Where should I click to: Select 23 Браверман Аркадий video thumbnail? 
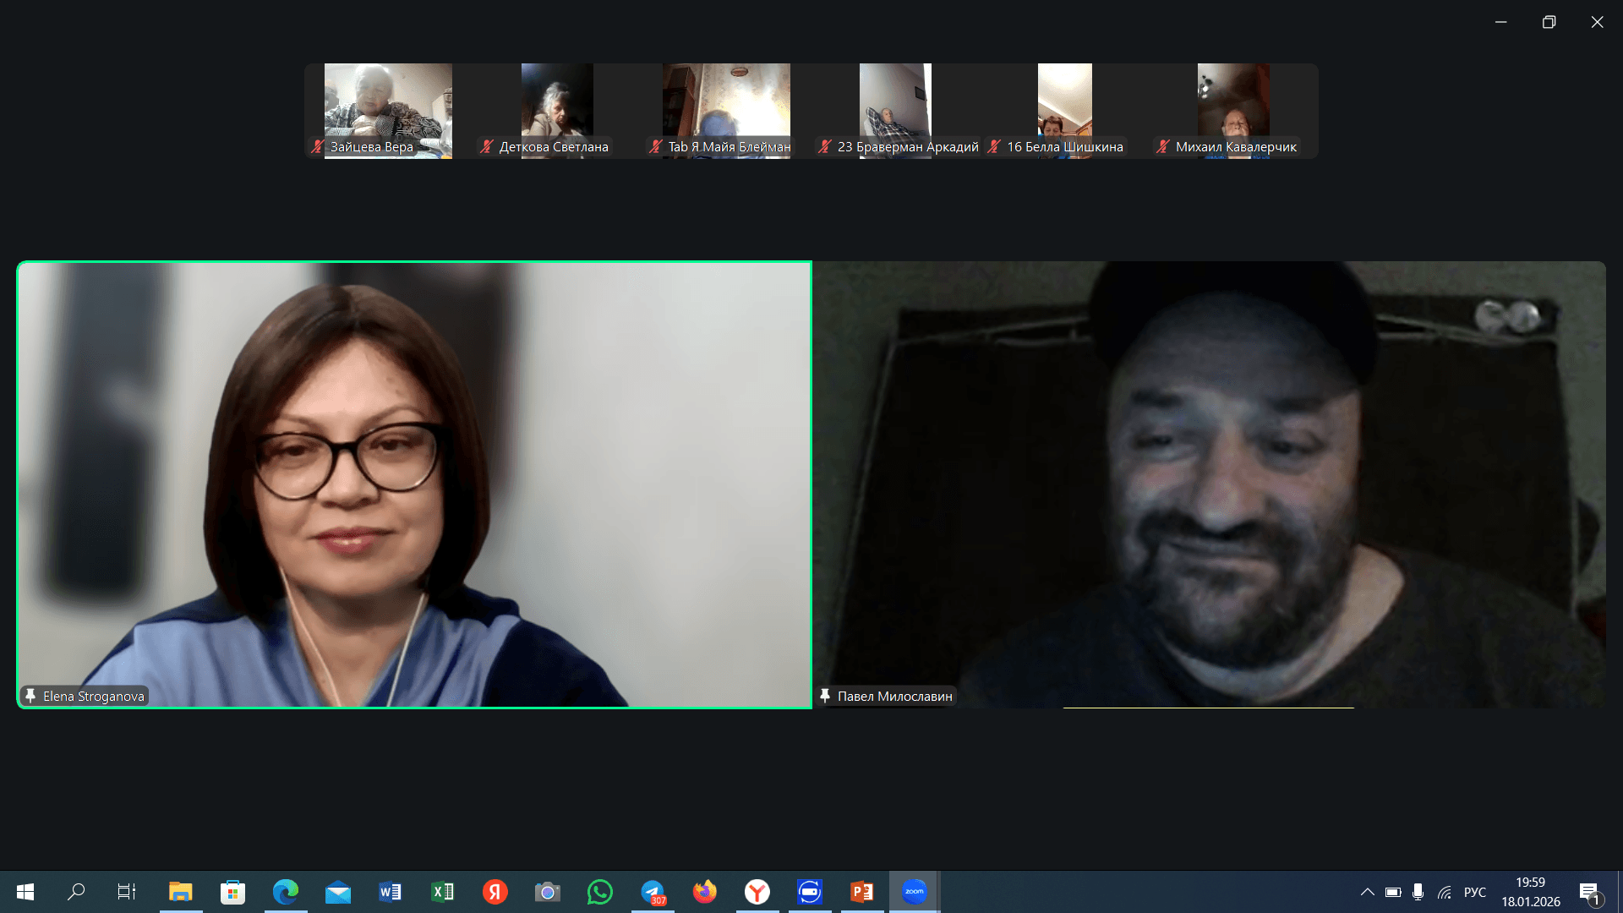895,111
